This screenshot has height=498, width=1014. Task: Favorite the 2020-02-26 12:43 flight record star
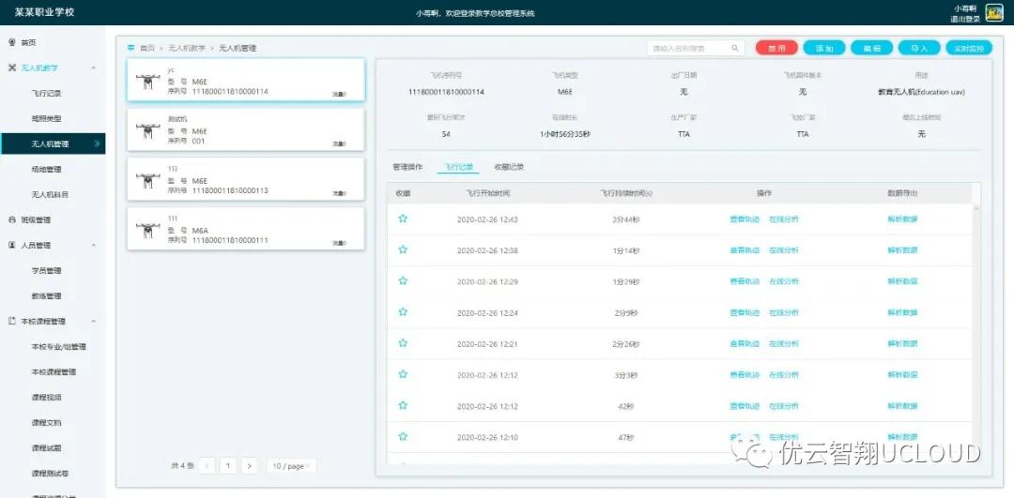click(x=403, y=219)
